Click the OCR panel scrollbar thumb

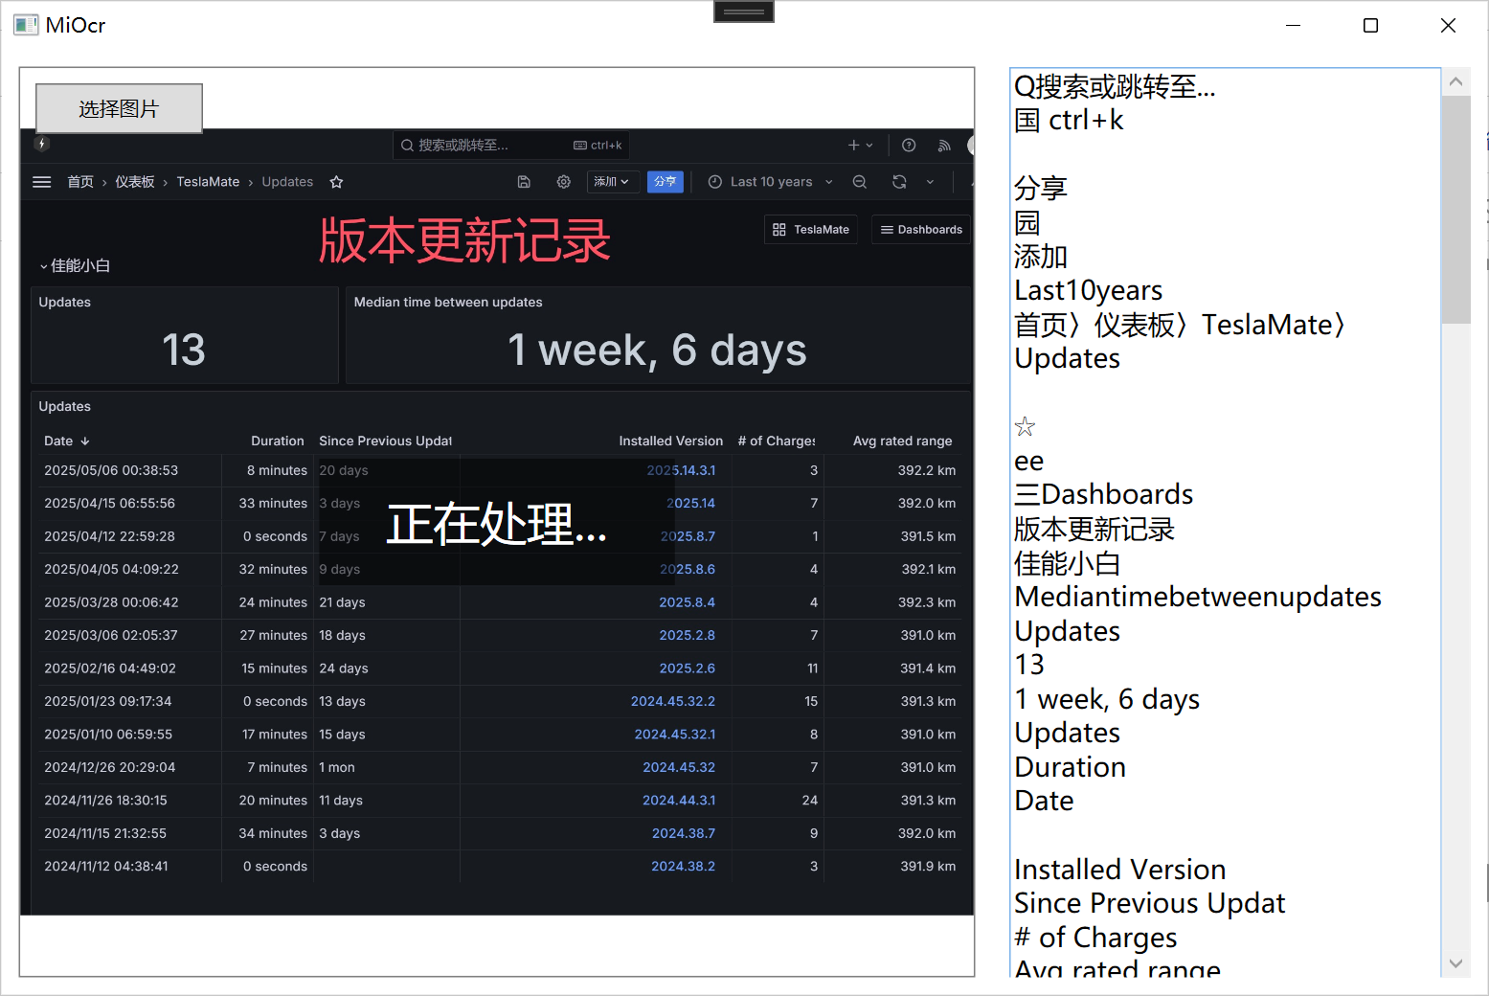[x=1456, y=210]
